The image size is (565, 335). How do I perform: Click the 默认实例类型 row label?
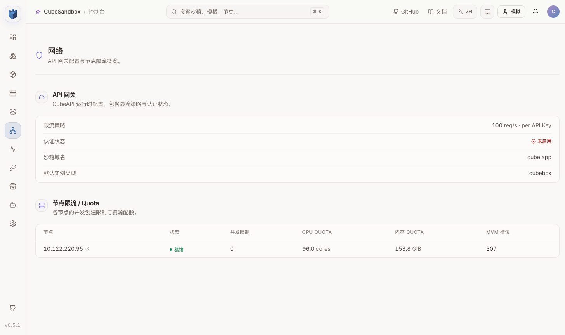pos(60,173)
